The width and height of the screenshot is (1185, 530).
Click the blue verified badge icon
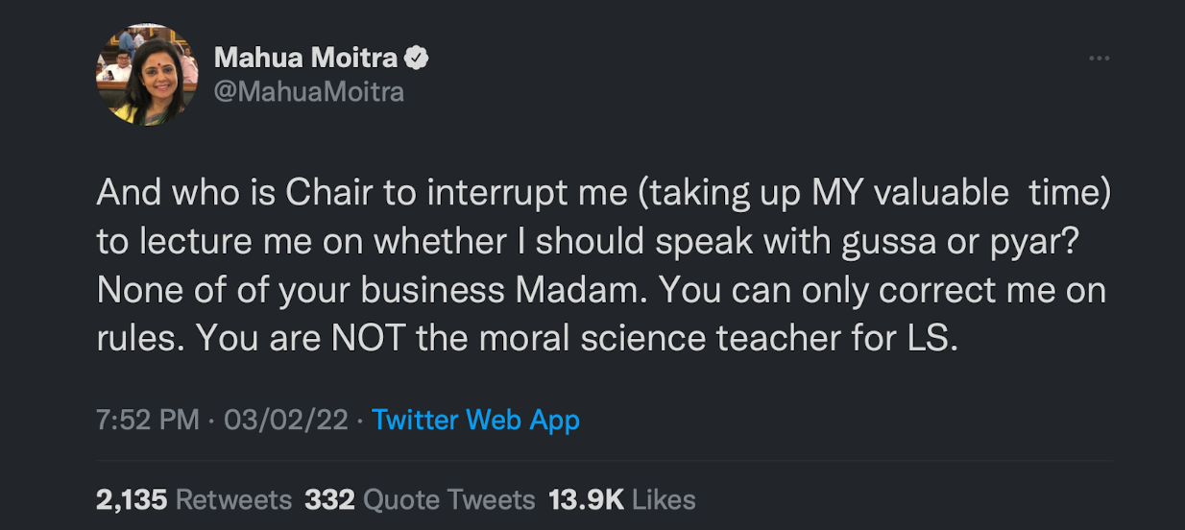[416, 59]
